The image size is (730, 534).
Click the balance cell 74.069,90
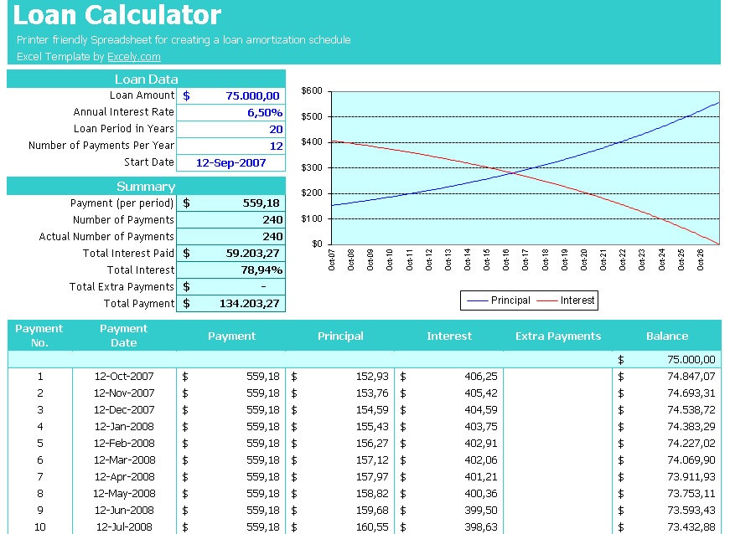tap(667, 460)
